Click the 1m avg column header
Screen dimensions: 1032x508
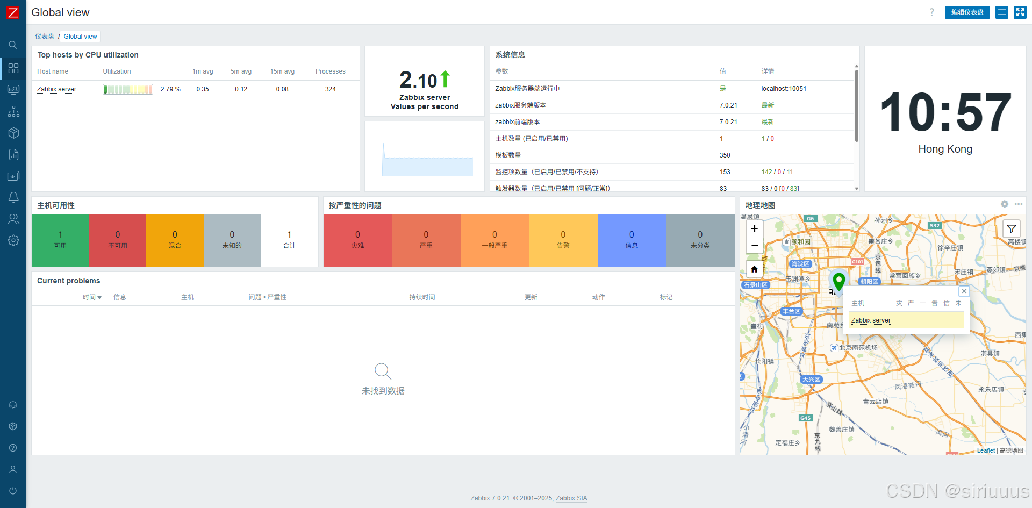(203, 71)
